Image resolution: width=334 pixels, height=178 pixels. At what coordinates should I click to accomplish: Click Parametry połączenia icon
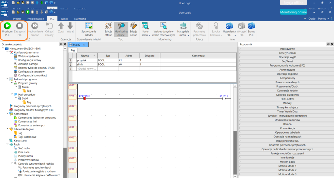tap(199, 26)
